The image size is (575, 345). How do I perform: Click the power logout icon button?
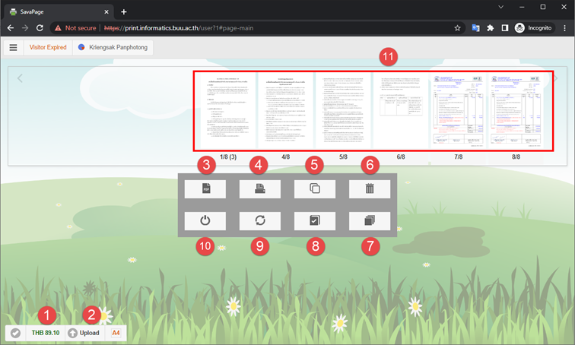(x=205, y=221)
